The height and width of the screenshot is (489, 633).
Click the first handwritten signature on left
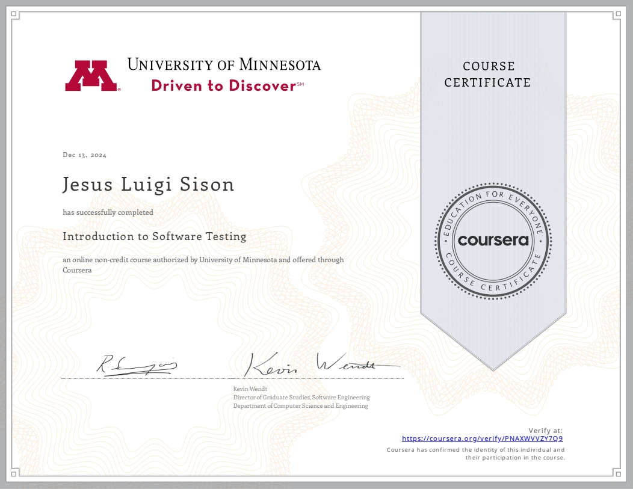(137, 365)
